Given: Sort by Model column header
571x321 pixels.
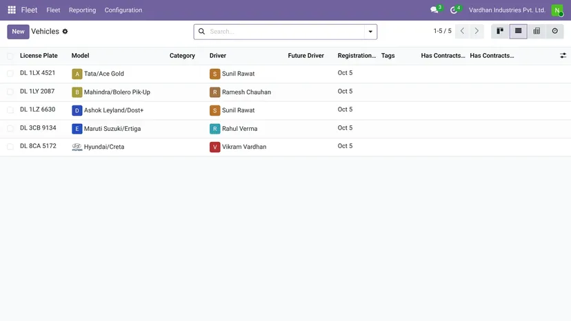Looking at the screenshot, I should click(x=80, y=56).
